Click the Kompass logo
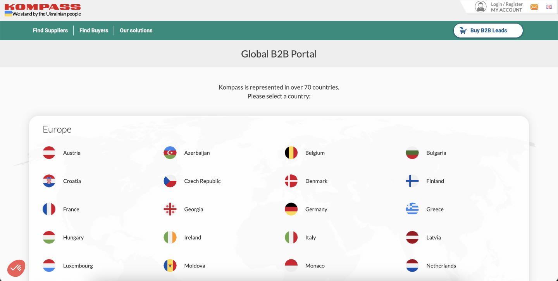 coord(43,7)
